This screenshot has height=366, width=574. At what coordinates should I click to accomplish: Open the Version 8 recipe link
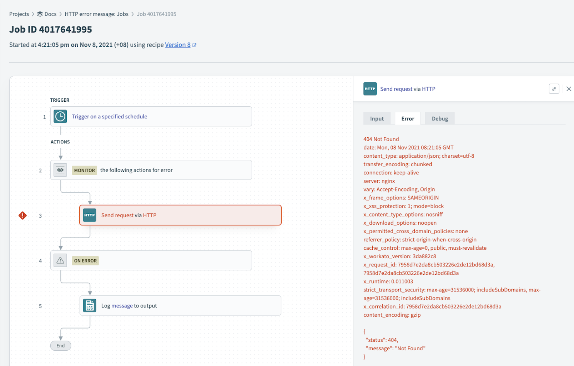point(177,45)
